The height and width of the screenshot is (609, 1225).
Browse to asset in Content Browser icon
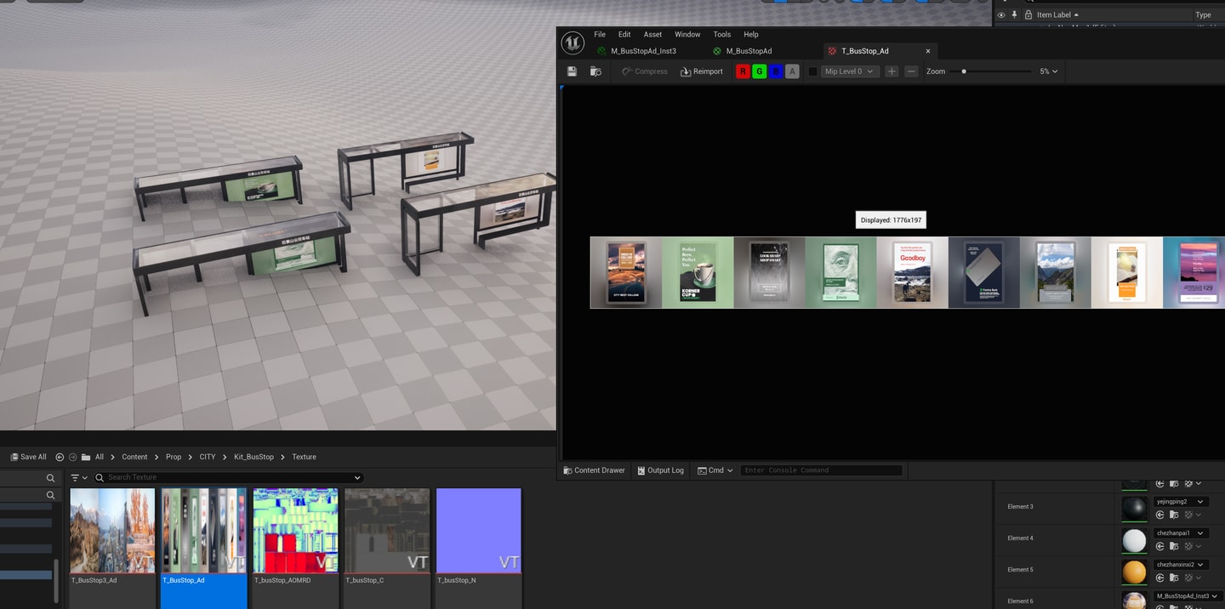tap(595, 71)
